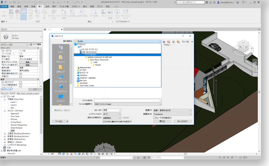Click the IFC link ribbon icon

click(17, 14)
